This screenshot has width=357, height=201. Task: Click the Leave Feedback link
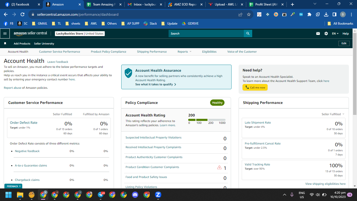[x=58, y=62]
